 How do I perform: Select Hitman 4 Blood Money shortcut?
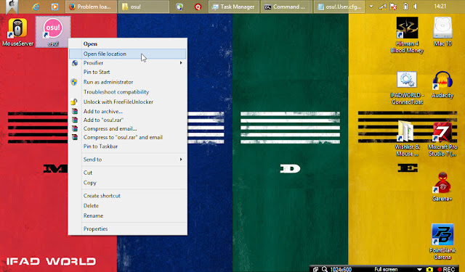pyautogui.click(x=407, y=35)
